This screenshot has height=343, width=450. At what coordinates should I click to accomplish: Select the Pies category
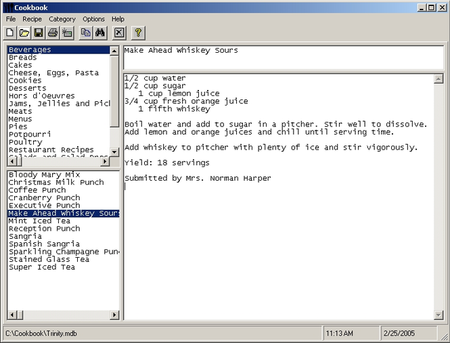coord(59,127)
